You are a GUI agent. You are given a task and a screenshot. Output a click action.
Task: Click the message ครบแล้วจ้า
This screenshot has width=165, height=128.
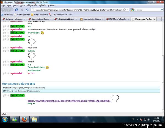[x=32, y=47]
